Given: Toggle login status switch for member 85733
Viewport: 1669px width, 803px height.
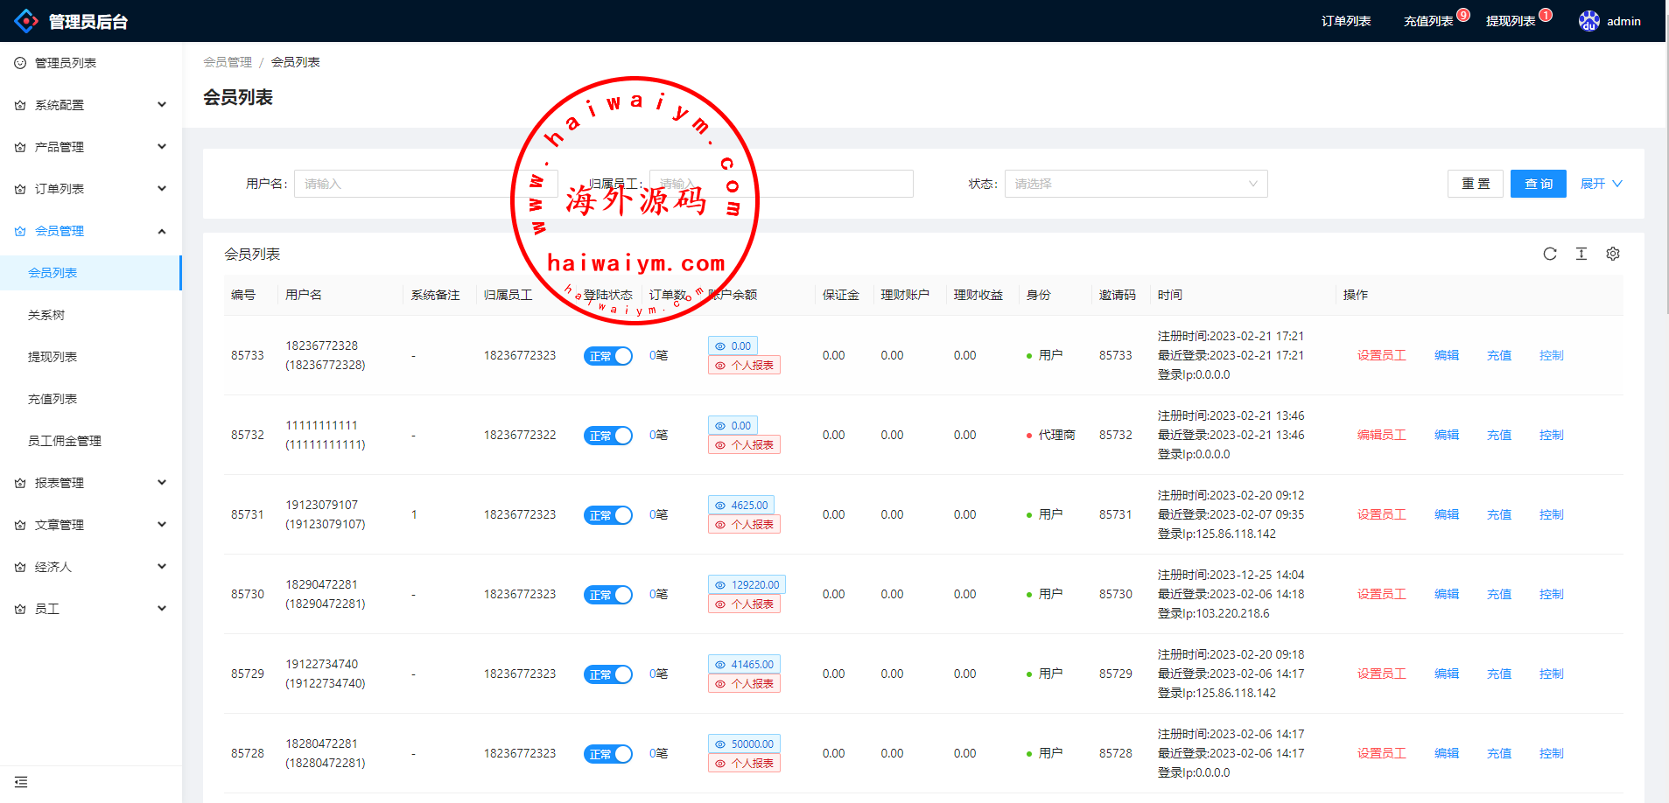Looking at the screenshot, I should click(607, 356).
